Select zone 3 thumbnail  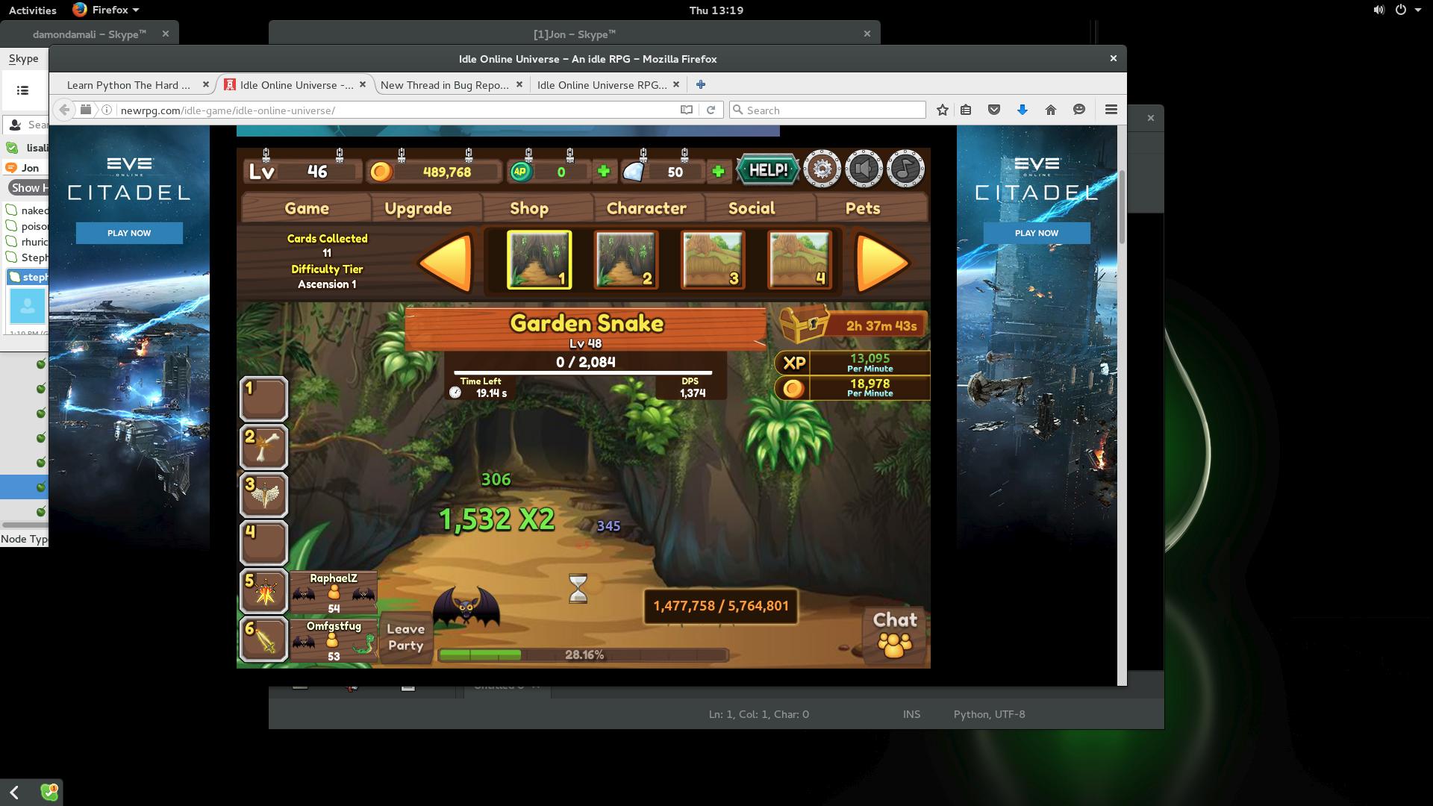(x=713, y=260)
